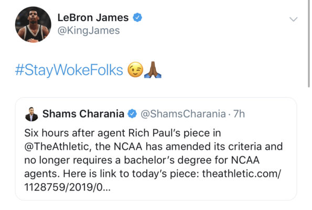
Task: Expand the tweet options chevron
Action: click(x=293, y=19)
